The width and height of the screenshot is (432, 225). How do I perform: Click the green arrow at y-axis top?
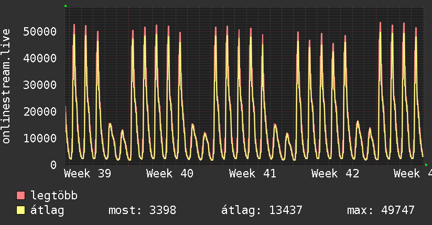(66, 6)
